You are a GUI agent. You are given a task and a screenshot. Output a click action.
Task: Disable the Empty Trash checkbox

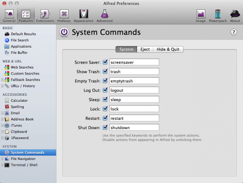tap(105, 81)
